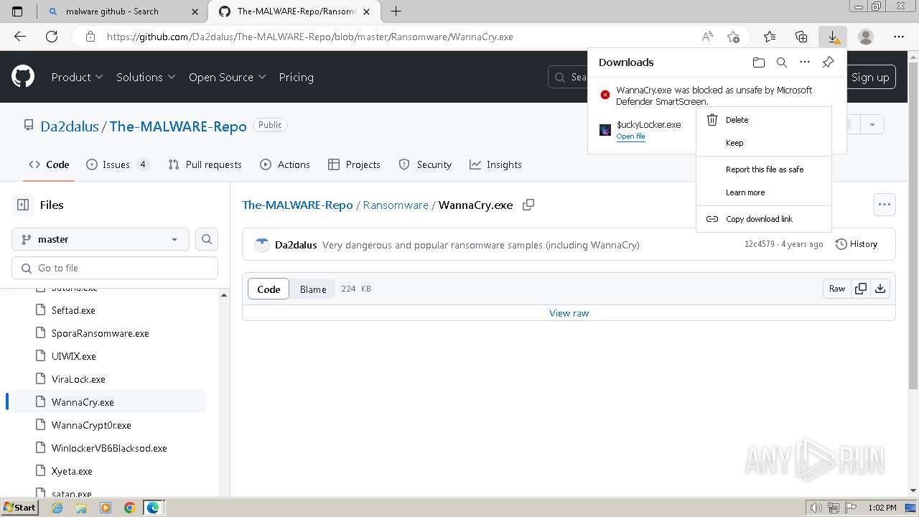Open the Favorites list icon
This screenshot has width=919, height=517.
tap(770, 37)
